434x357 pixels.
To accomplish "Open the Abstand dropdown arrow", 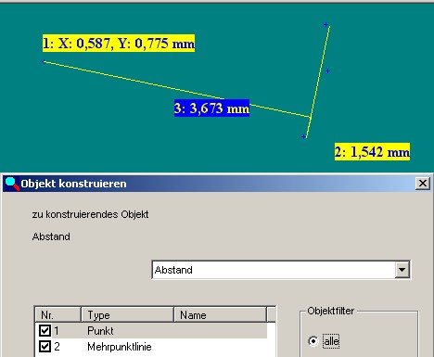I will [x=402, y=270].
